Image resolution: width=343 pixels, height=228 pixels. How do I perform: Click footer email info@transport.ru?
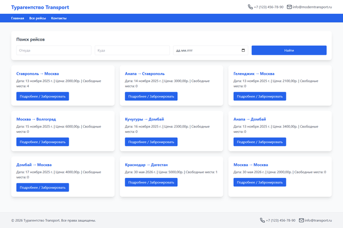(318, 221)
